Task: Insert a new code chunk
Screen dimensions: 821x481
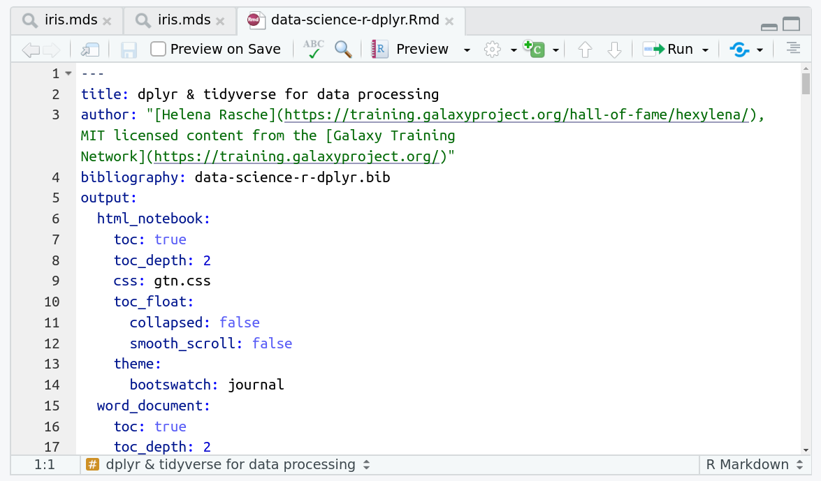Action: tap(534, 49)
